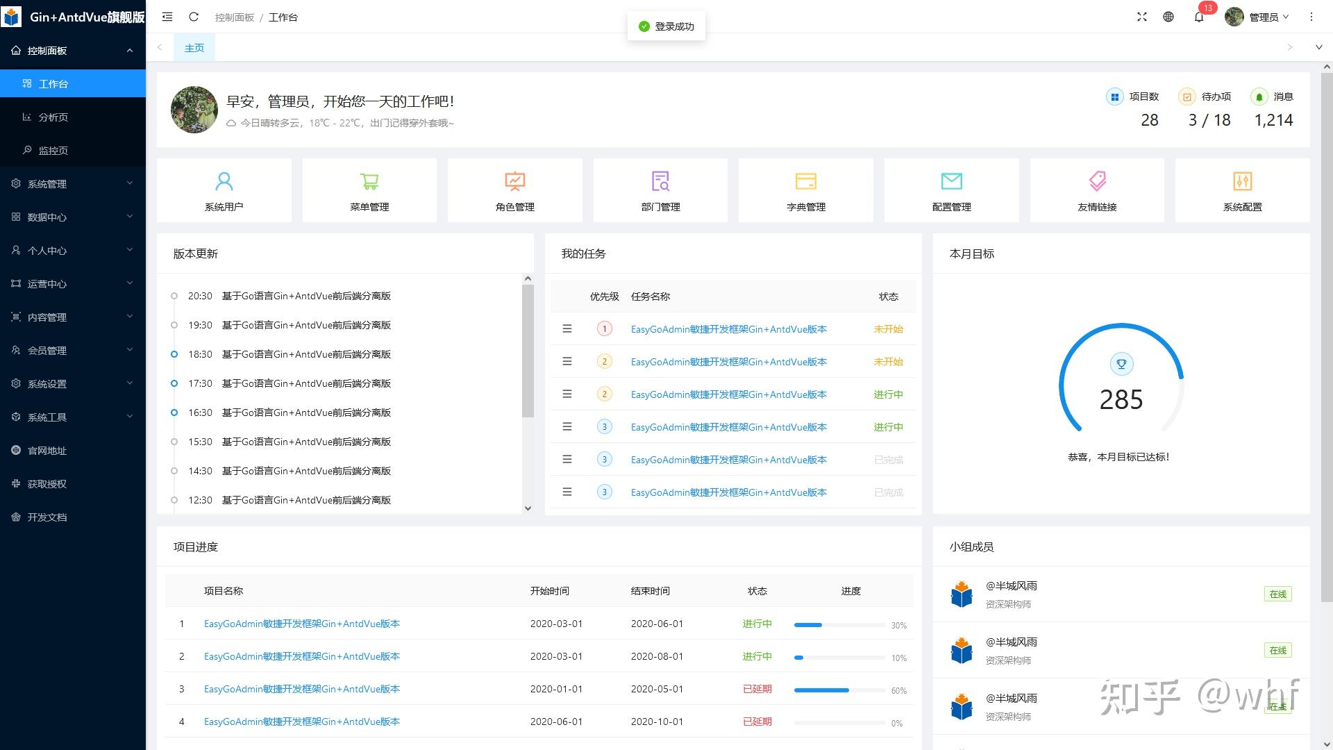Enter fullscreen mode via the expand icon
This screenshot has width=1333, height=750.
coord(1142,17)
